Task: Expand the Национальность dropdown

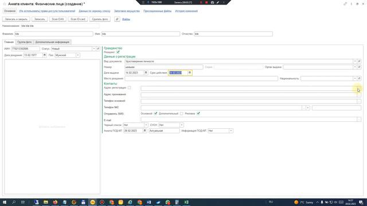Action: tap(355, 78)
